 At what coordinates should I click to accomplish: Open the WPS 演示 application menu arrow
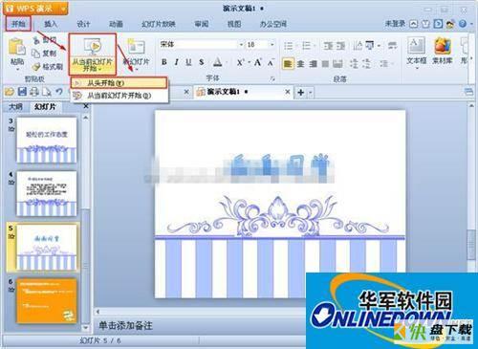(x=63, y=9)
